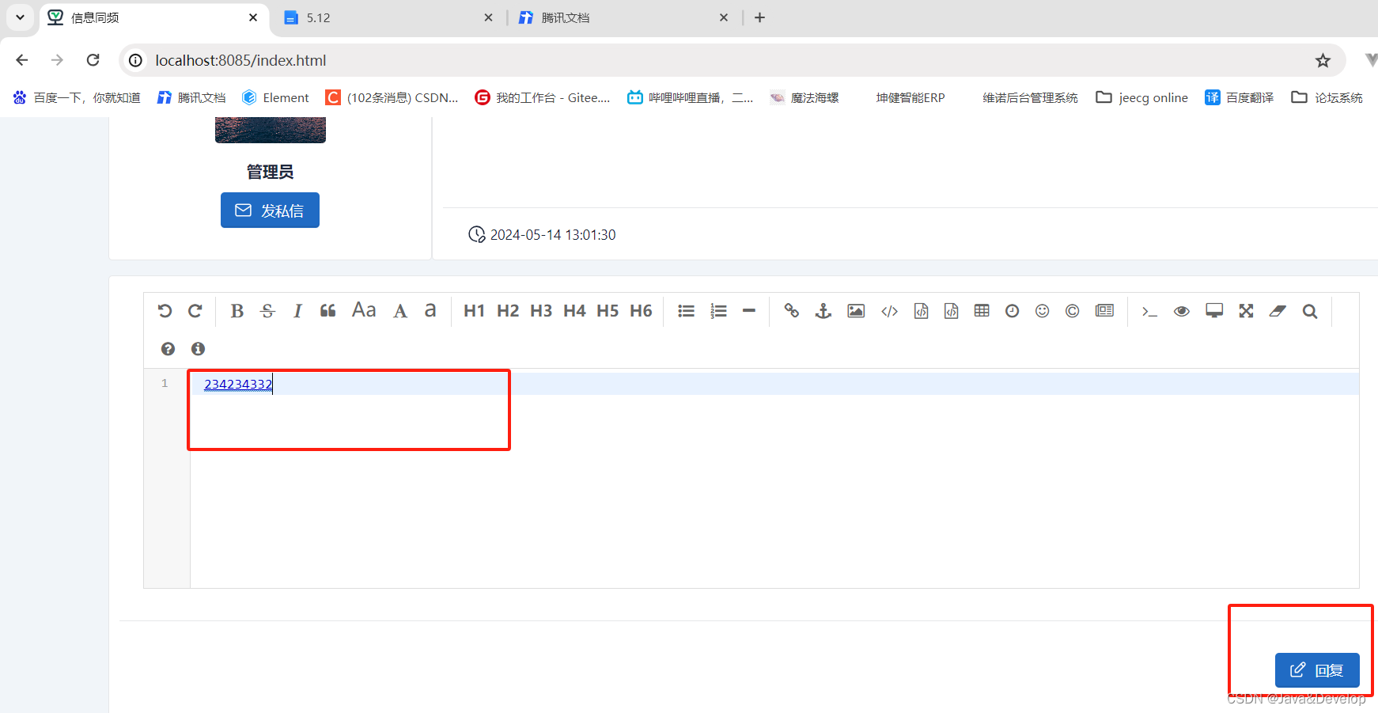The width and height of the screenshot is (1378, 713).
Task: Apply bold formatting
Action: pyautogui.click(x=237, y=311)
